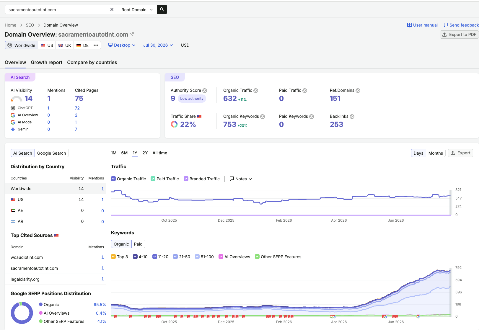
Task: Select the Google Search tab
Action: (x=52, y=153)
